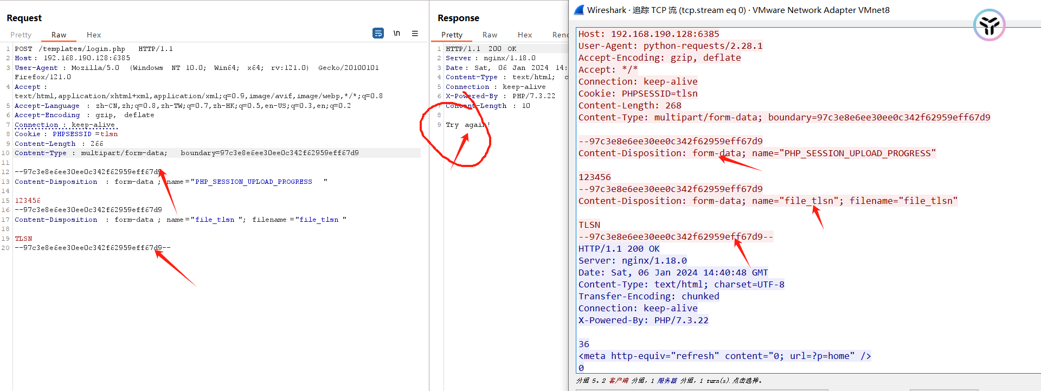Click packet count status text in Wireshark
This screenshot has width=1041, height=391.
(x=669, y=381)
